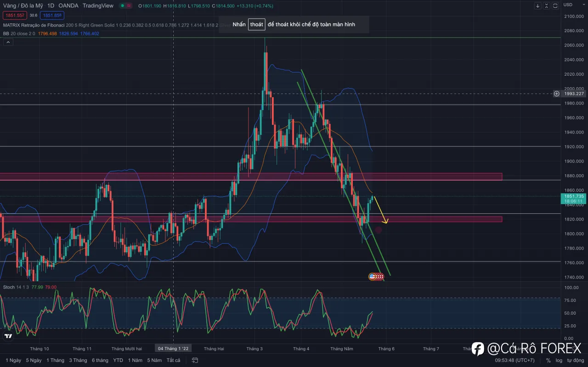
Task: Click the red sell price box 1851.55
Action: [15, 15]
